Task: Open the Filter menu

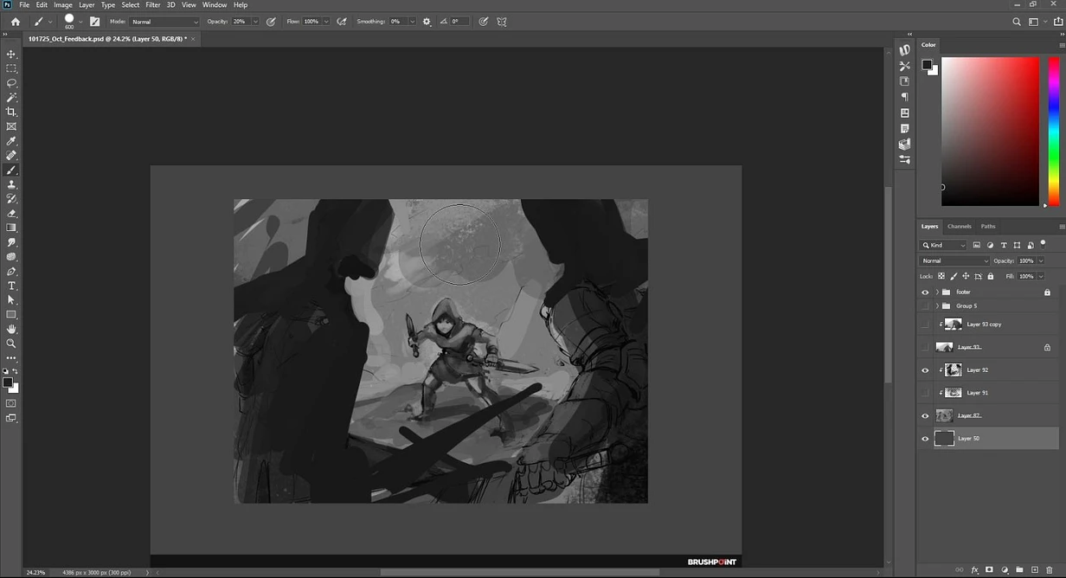Action: click(x=152, y=5)
